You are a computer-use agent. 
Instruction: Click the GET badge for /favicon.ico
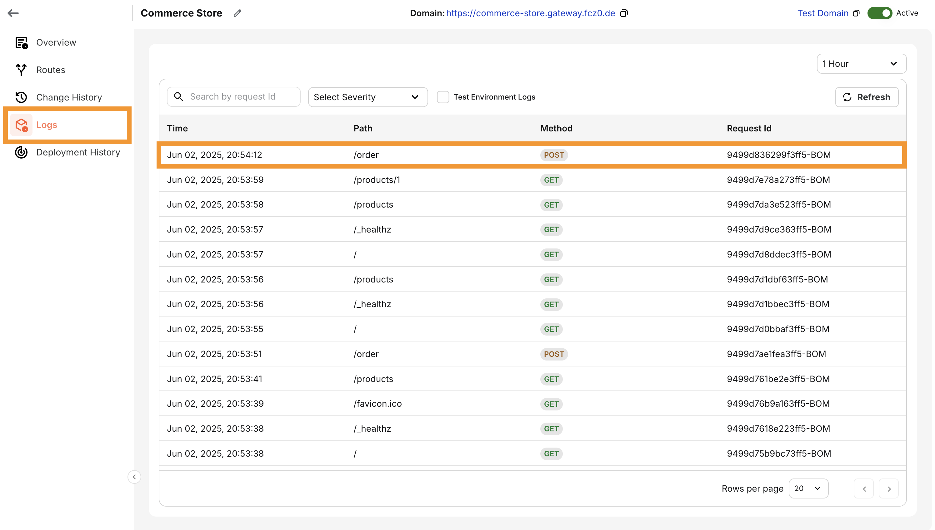551,404
